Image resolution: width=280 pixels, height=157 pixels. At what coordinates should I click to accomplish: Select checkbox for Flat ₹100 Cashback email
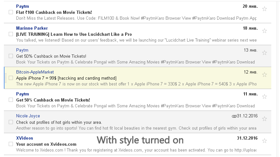click(x=11, y=12)
